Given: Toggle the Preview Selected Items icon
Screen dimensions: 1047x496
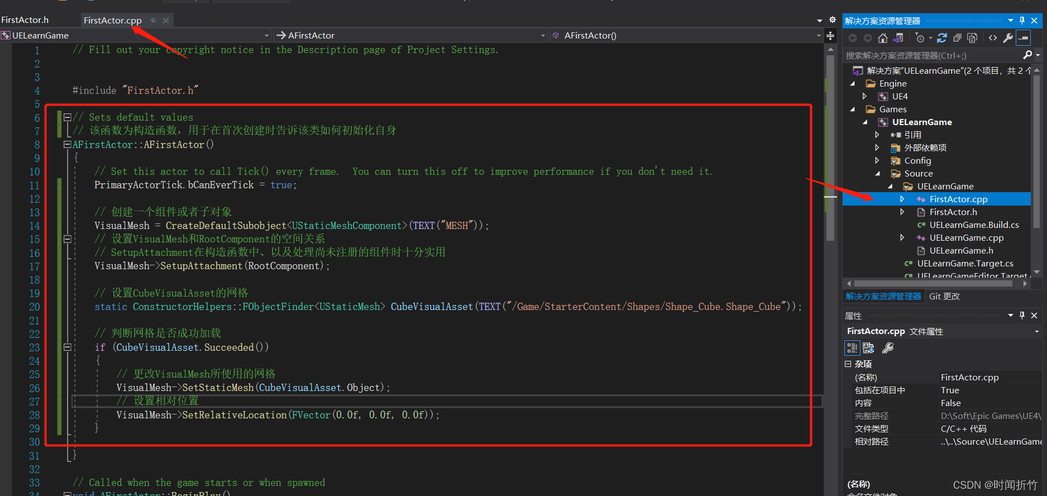Looking at the screenshot, I should pos(1023,38).
